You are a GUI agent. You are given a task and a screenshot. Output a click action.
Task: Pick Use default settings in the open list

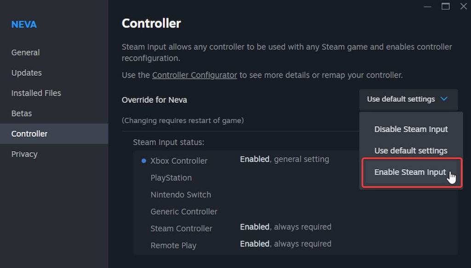[x=411, y=151]
